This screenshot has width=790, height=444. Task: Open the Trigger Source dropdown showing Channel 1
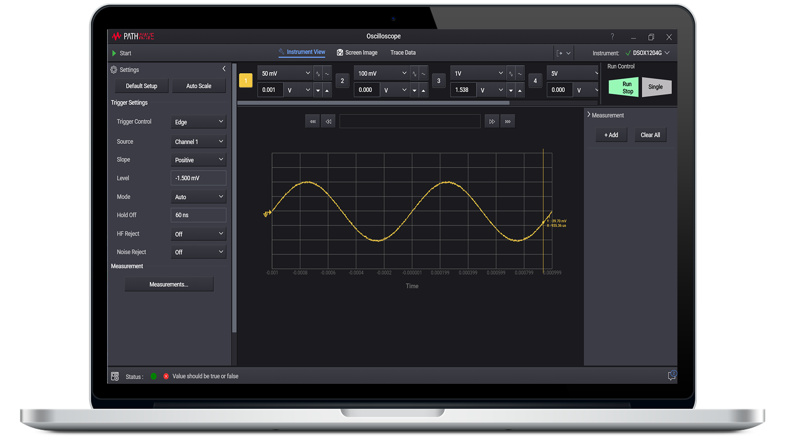(198, 142)
